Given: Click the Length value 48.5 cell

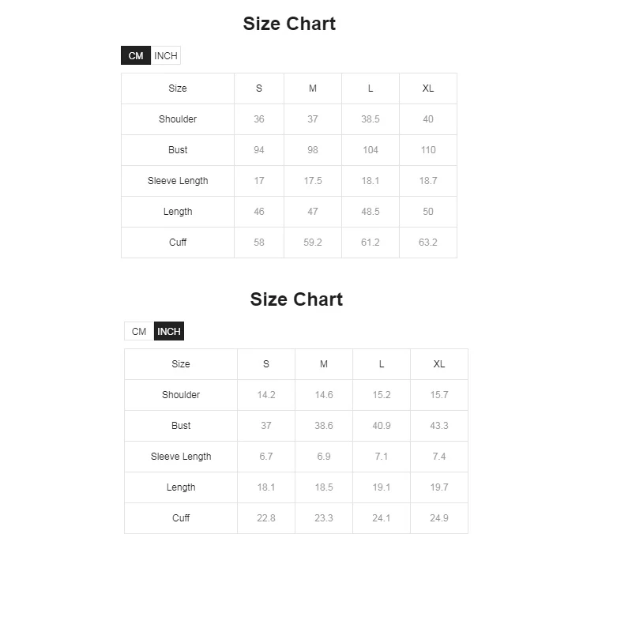Looking at the screenshot, I should pyautogui.click(x=371, y=212).
